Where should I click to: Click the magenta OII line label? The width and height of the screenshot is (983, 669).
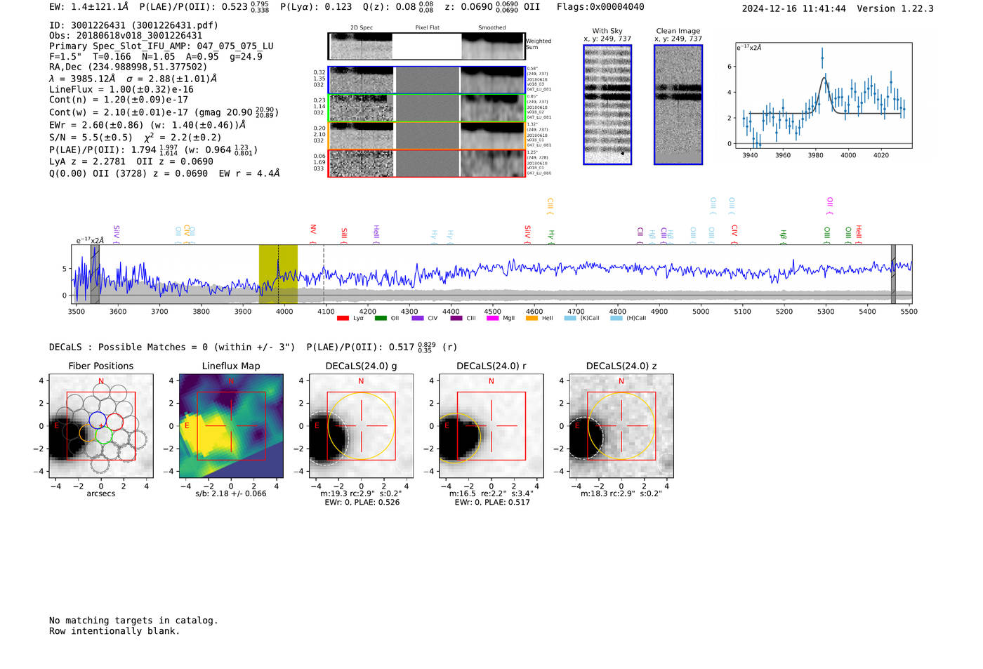(x=830, y=206)
